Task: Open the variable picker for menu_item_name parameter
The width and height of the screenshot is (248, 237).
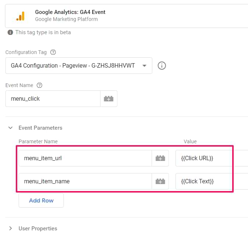Action: point(160,181)
